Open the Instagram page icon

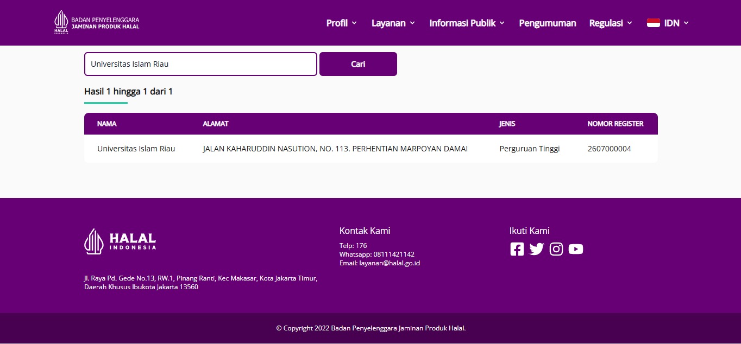pos(556,249)
